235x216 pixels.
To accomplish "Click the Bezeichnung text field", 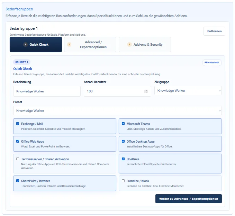I will [47, 91].
